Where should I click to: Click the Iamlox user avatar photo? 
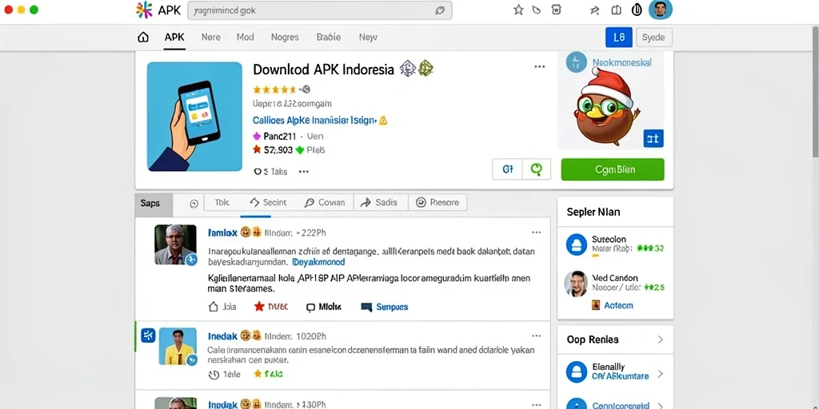pyautogui.click(x=175, y=244)
